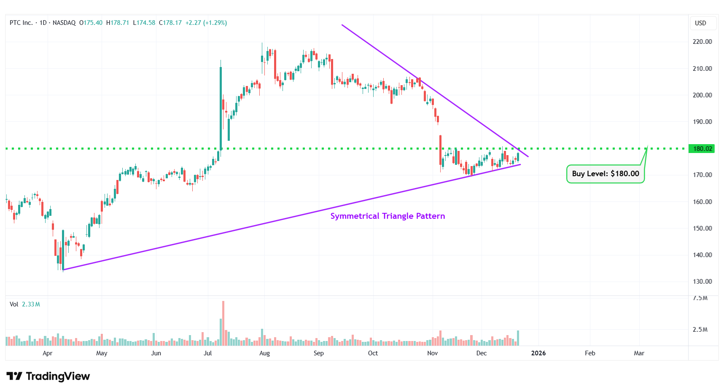724x392 pixels.
Task: Click the 130.00 price axis label
Action: point(702,282)
